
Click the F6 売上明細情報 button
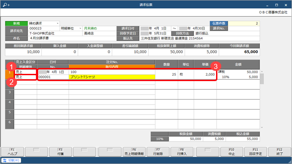click(x=134, y=152)
